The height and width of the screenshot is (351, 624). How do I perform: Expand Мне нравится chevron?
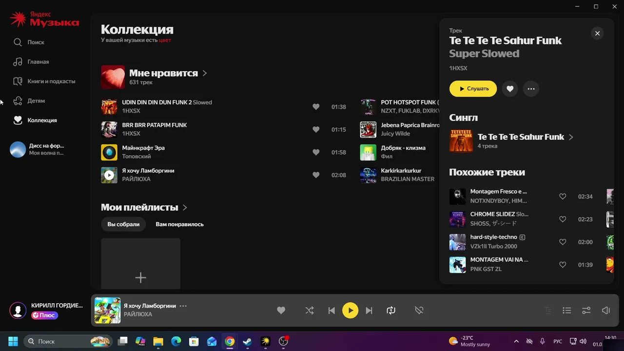[x=205, y=73]
